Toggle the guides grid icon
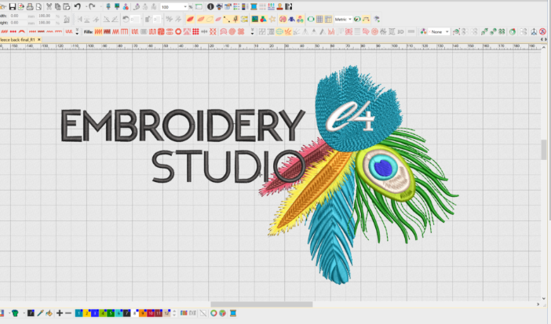The height and width of the screenshot is (324, 551). [328, 20]
